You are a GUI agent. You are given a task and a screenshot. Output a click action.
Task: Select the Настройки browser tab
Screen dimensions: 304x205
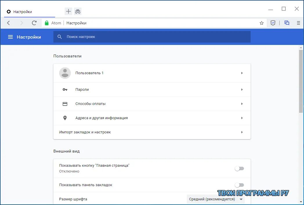[x=30, y=12]
